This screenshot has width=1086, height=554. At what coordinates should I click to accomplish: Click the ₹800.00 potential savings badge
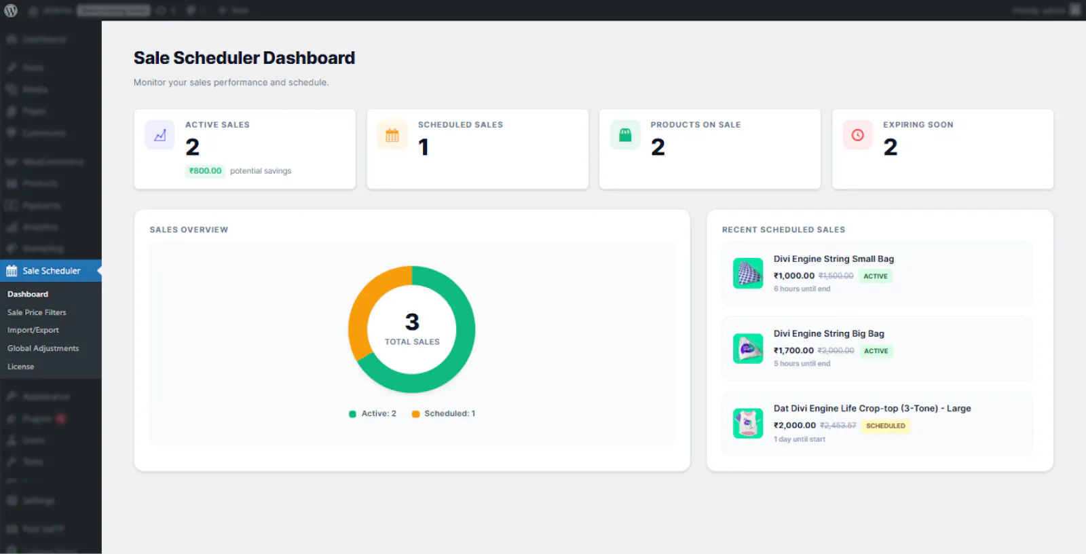coord(205,171)
